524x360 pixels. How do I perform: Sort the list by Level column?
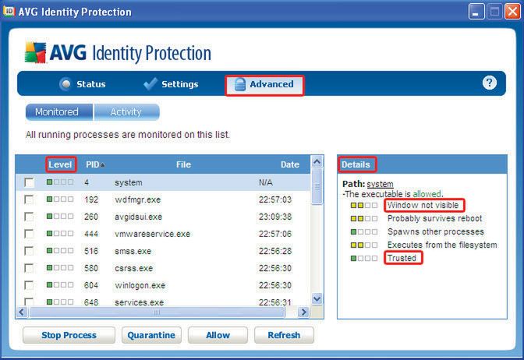[x=60, y=164]
